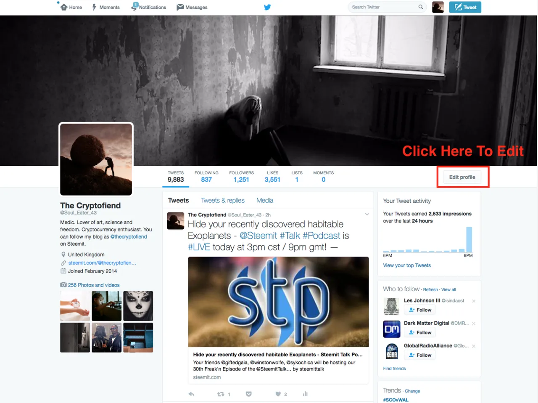This screenshot has width=538, height=403.
Task: Focus the Search Twitter field
Action: pos(387,7)
